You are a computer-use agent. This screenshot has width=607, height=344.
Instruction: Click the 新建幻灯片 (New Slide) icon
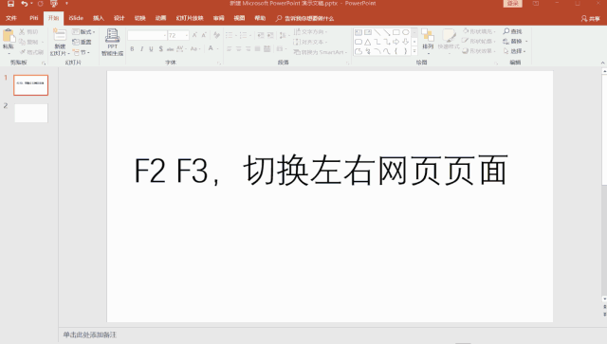[x=60, y=35]
